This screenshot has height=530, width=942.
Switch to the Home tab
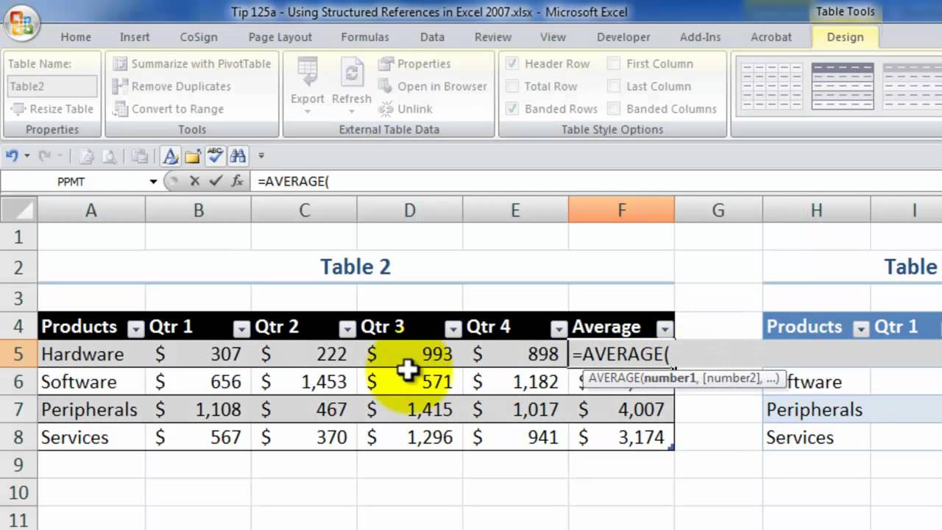(x=76, y=37)
